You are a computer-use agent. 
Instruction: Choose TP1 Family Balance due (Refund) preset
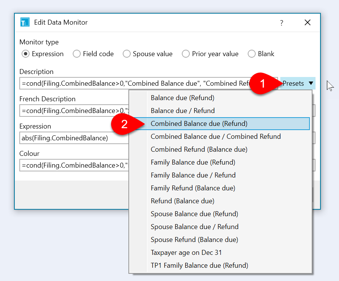point(220,265)
